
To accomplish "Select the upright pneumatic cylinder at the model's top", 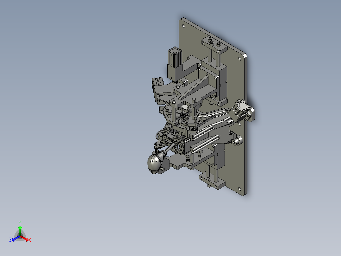I will [175, 57].
